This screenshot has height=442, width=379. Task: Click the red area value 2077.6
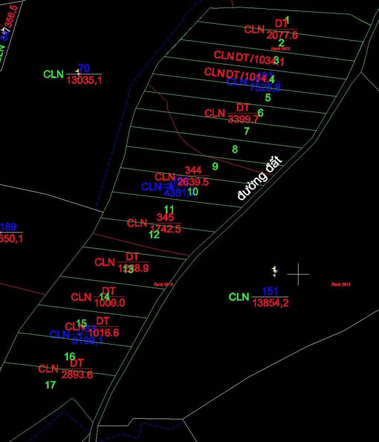tap(282, 35)
